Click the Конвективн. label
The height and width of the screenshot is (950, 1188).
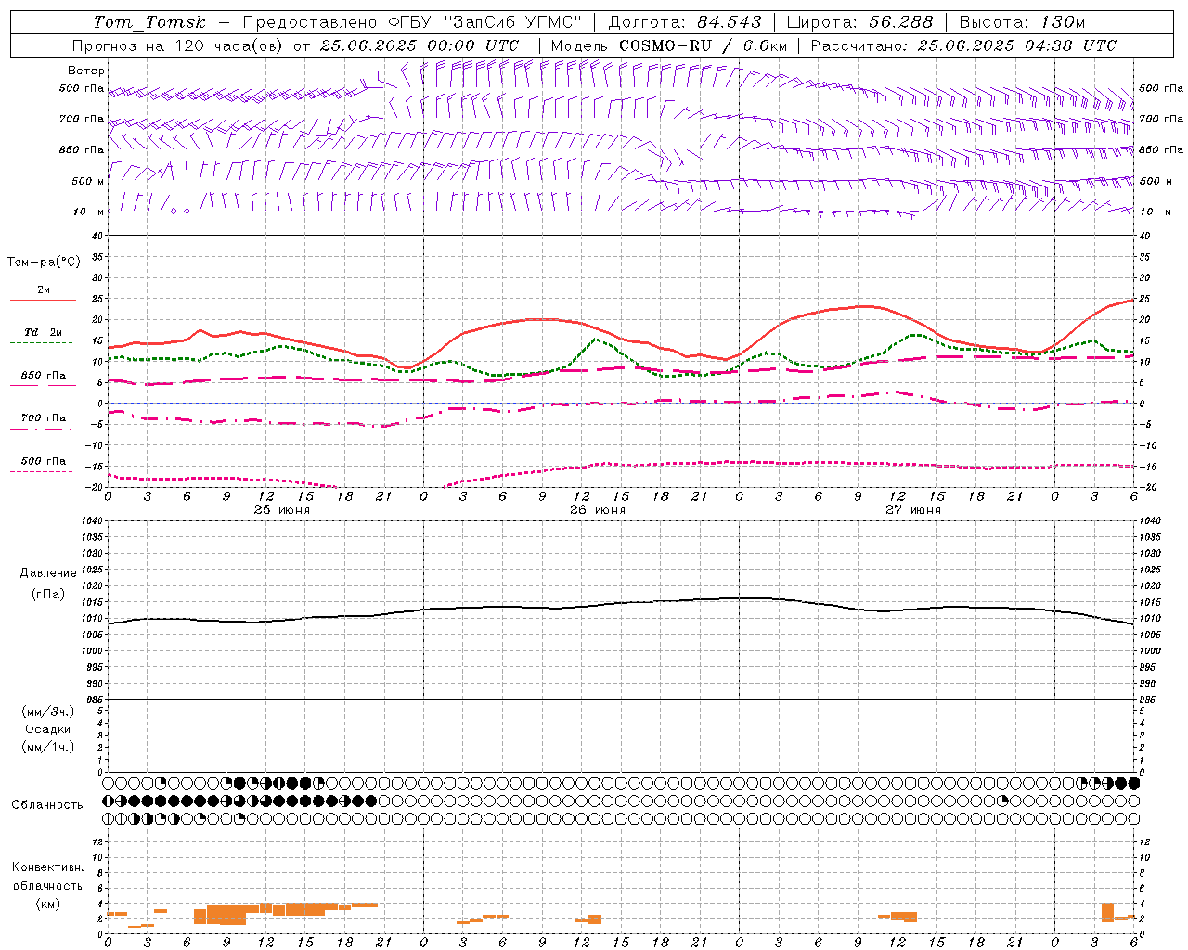tap(47, 867)
